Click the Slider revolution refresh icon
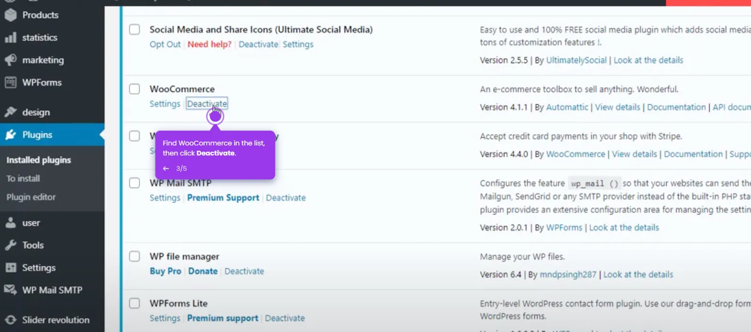The width and height of the screenshot is (751, 332). (x=11, y=320)
